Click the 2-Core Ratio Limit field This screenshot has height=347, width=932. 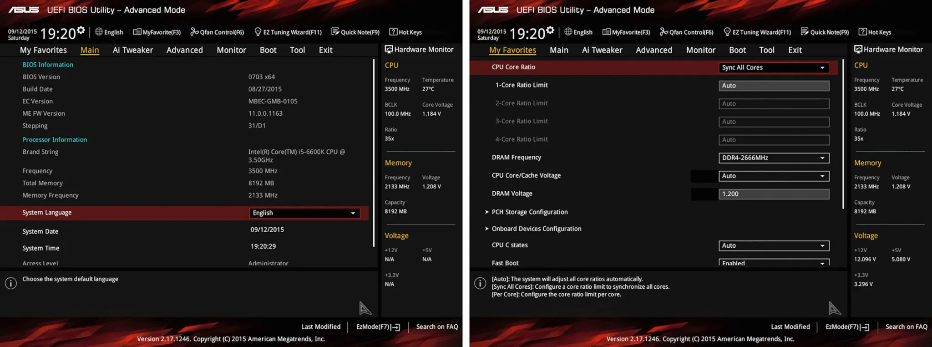[774, 104]
